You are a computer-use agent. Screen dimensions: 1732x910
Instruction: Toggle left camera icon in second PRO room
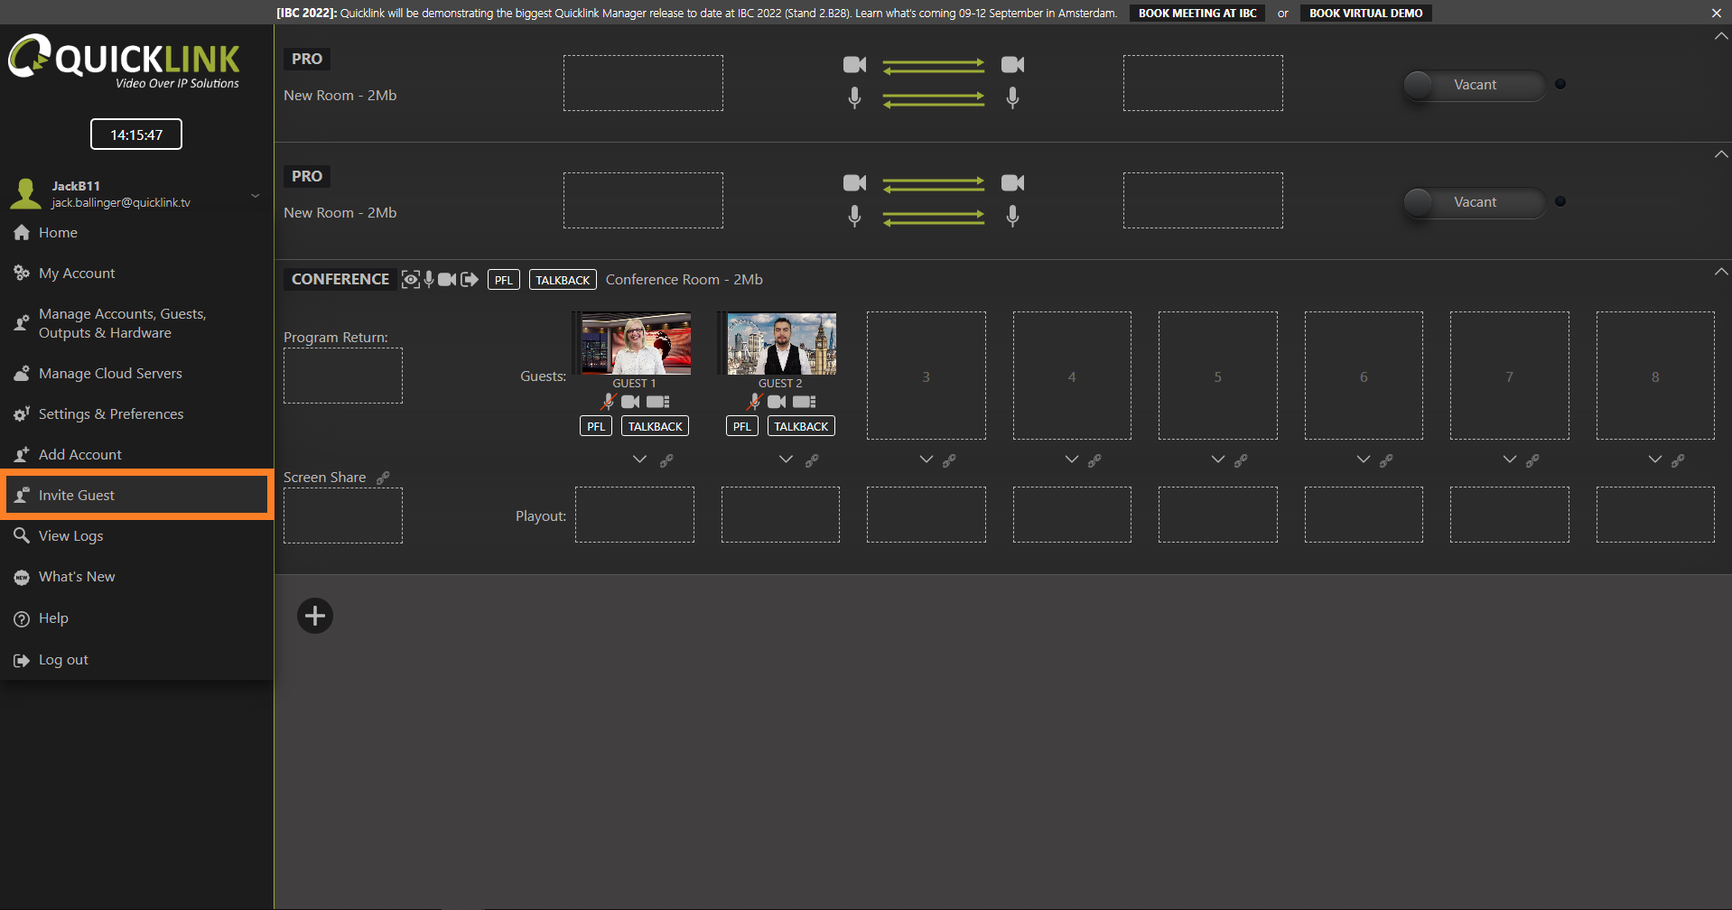click(854, 183)
